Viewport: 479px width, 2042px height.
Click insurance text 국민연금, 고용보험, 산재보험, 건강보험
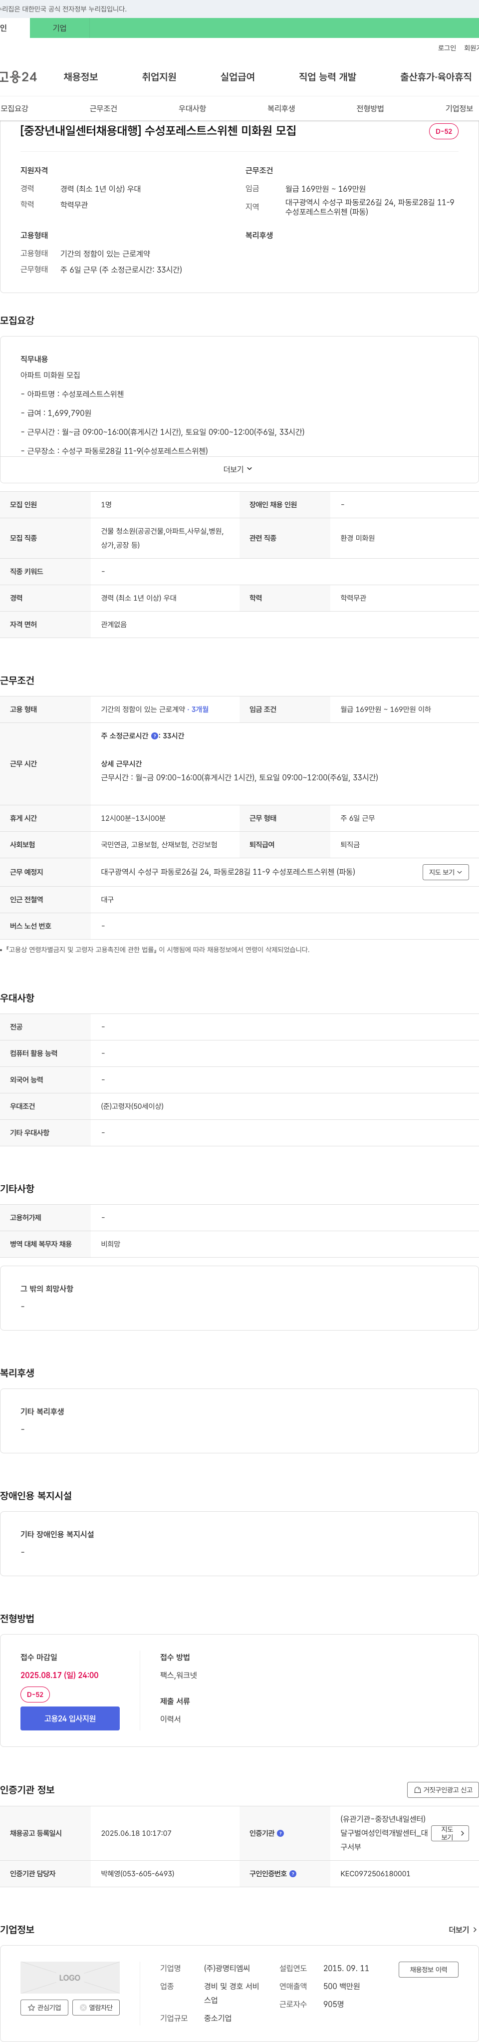tap(159, 845)
